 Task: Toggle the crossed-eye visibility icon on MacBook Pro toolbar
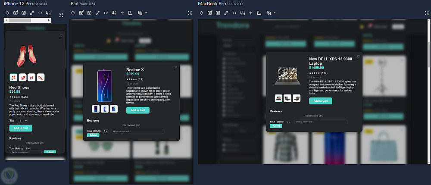269,13
